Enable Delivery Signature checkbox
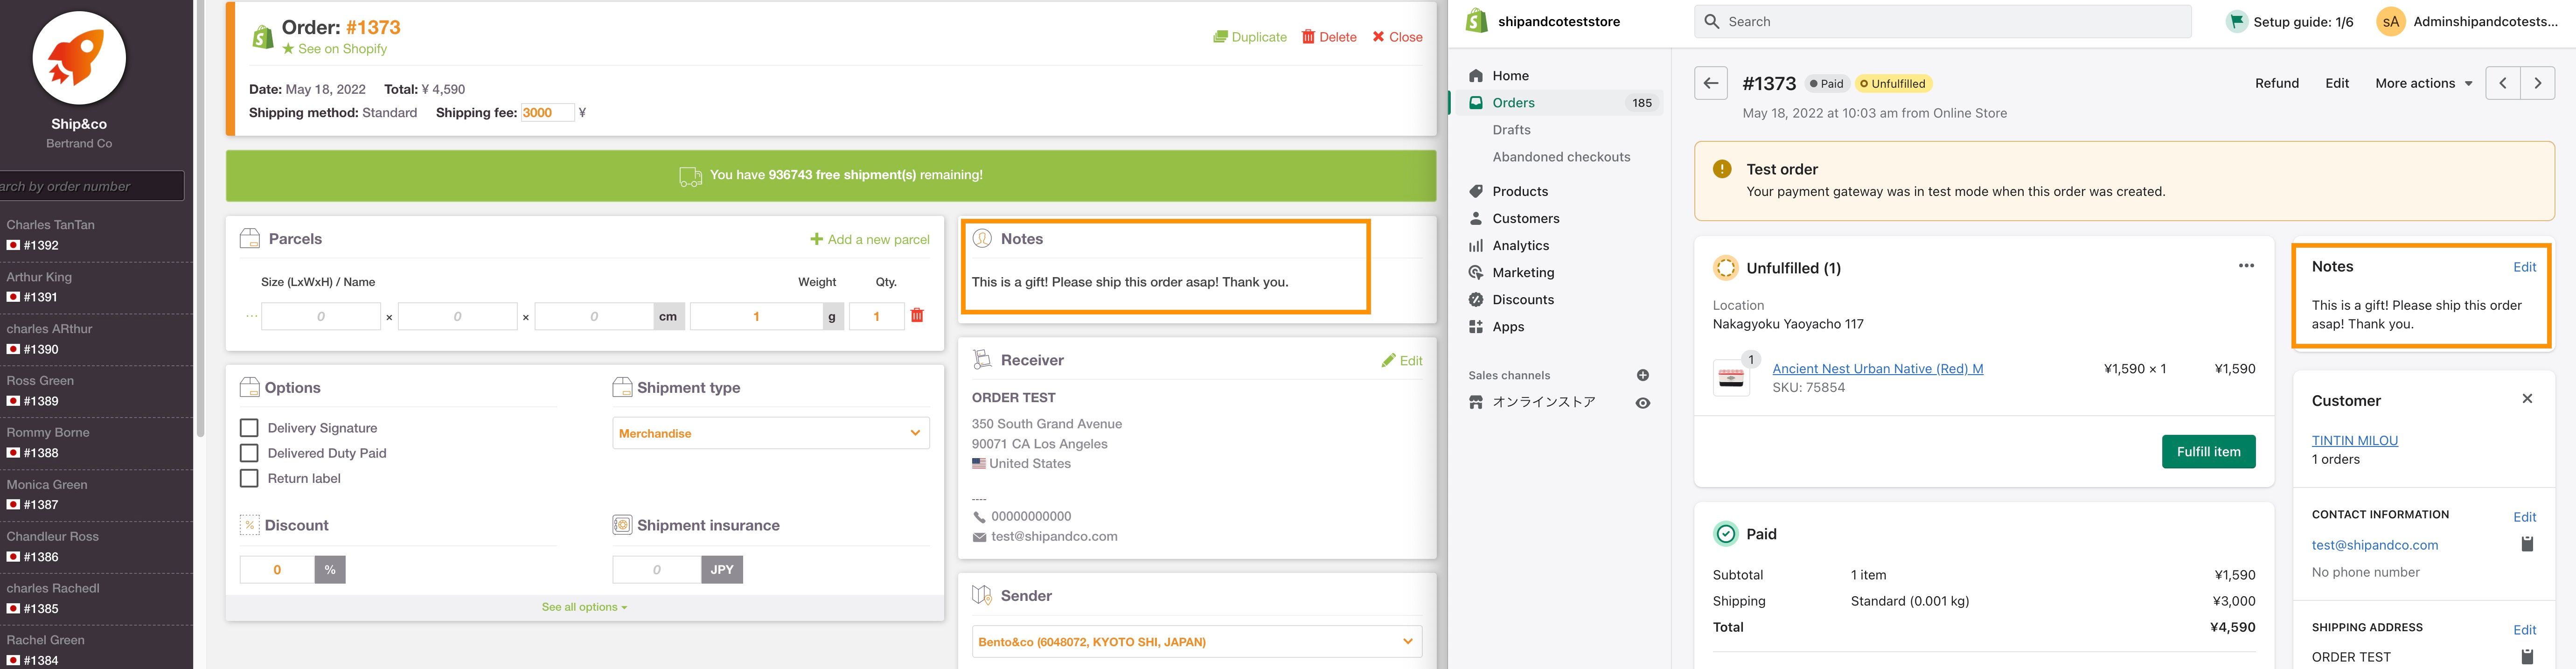This screenshot has height=669, width=2576. point(250,428)
